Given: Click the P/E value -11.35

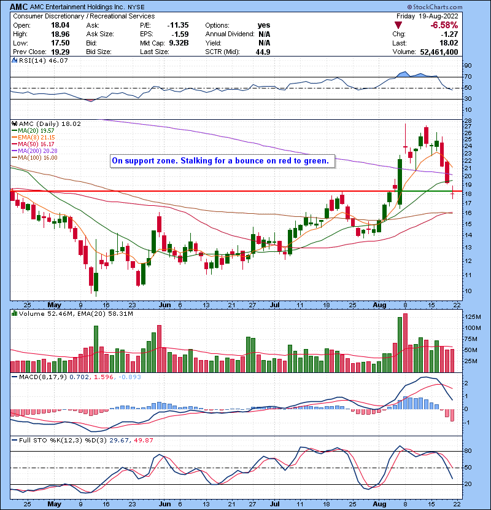Looking at the screenshot, I should 178,25.
